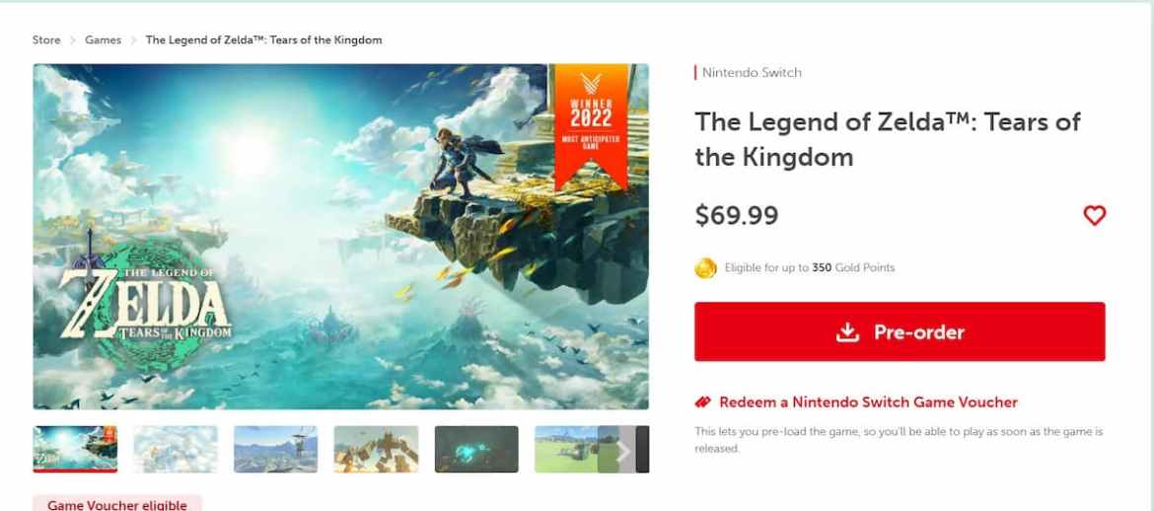Click the red voucher ticket icon
Image resolution: width=1154 pixels, height=511 pixels.
coord(703,402)
